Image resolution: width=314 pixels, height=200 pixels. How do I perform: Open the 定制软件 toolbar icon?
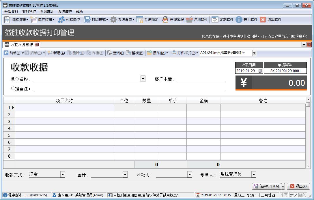pos(215,20)
